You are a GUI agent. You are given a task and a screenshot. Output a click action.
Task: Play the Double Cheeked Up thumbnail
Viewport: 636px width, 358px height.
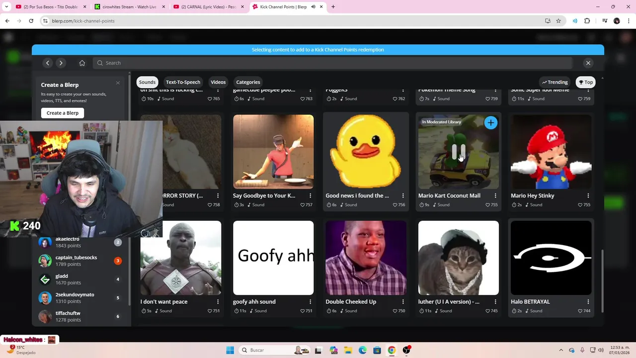[x=366, y=258]
